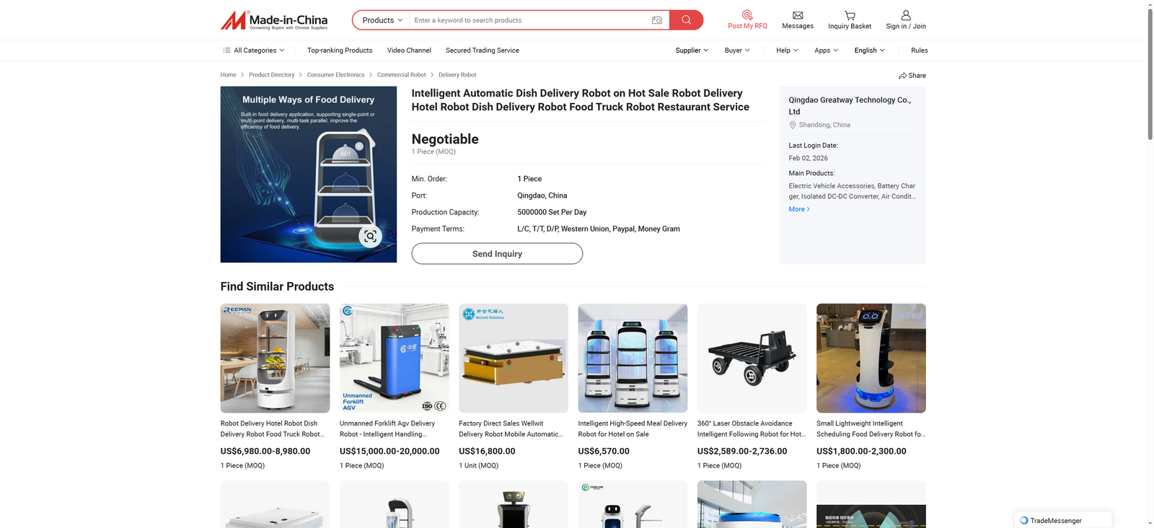Viewport: 1154px width, 528px height.
Task: Expand the Products search type dropdown
Action: (x=382, y=20)
